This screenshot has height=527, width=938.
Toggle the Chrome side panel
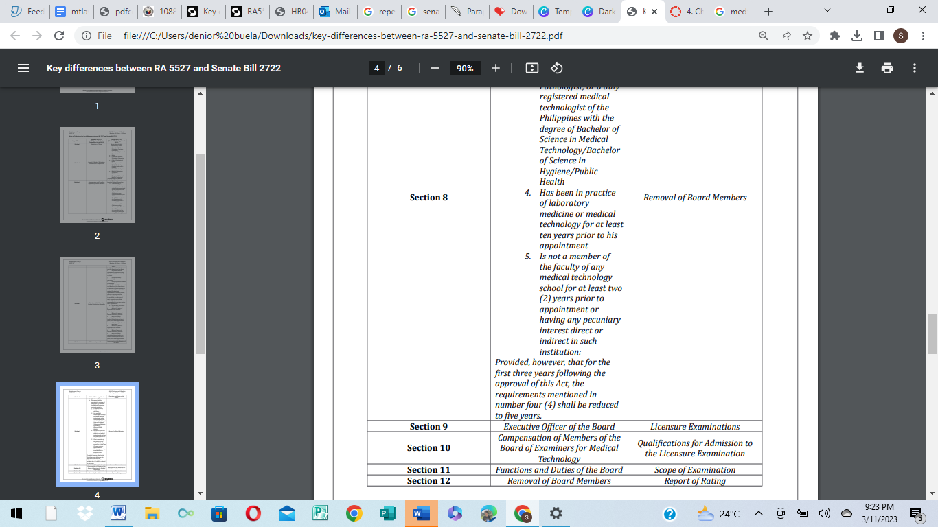coord(878,36)
